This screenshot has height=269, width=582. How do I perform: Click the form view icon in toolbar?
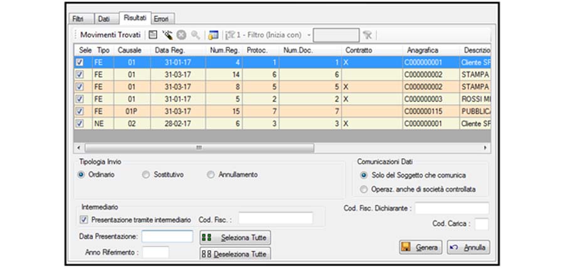[x=153, y=35]
